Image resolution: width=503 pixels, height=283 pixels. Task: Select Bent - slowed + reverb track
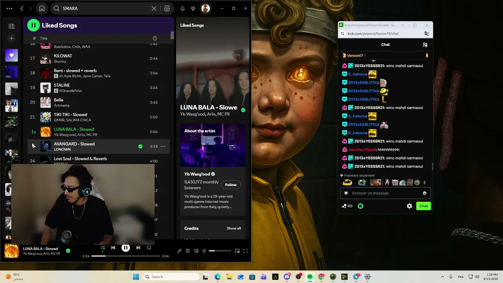(98, 73)
